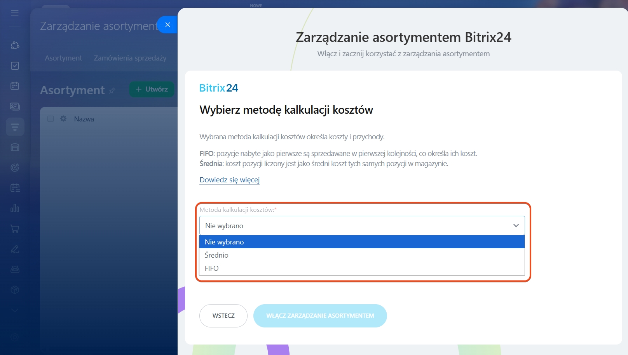This screenshot has height=355, width=628.
Task: Pin the Asortyment page
Action: tap(112, 90)
